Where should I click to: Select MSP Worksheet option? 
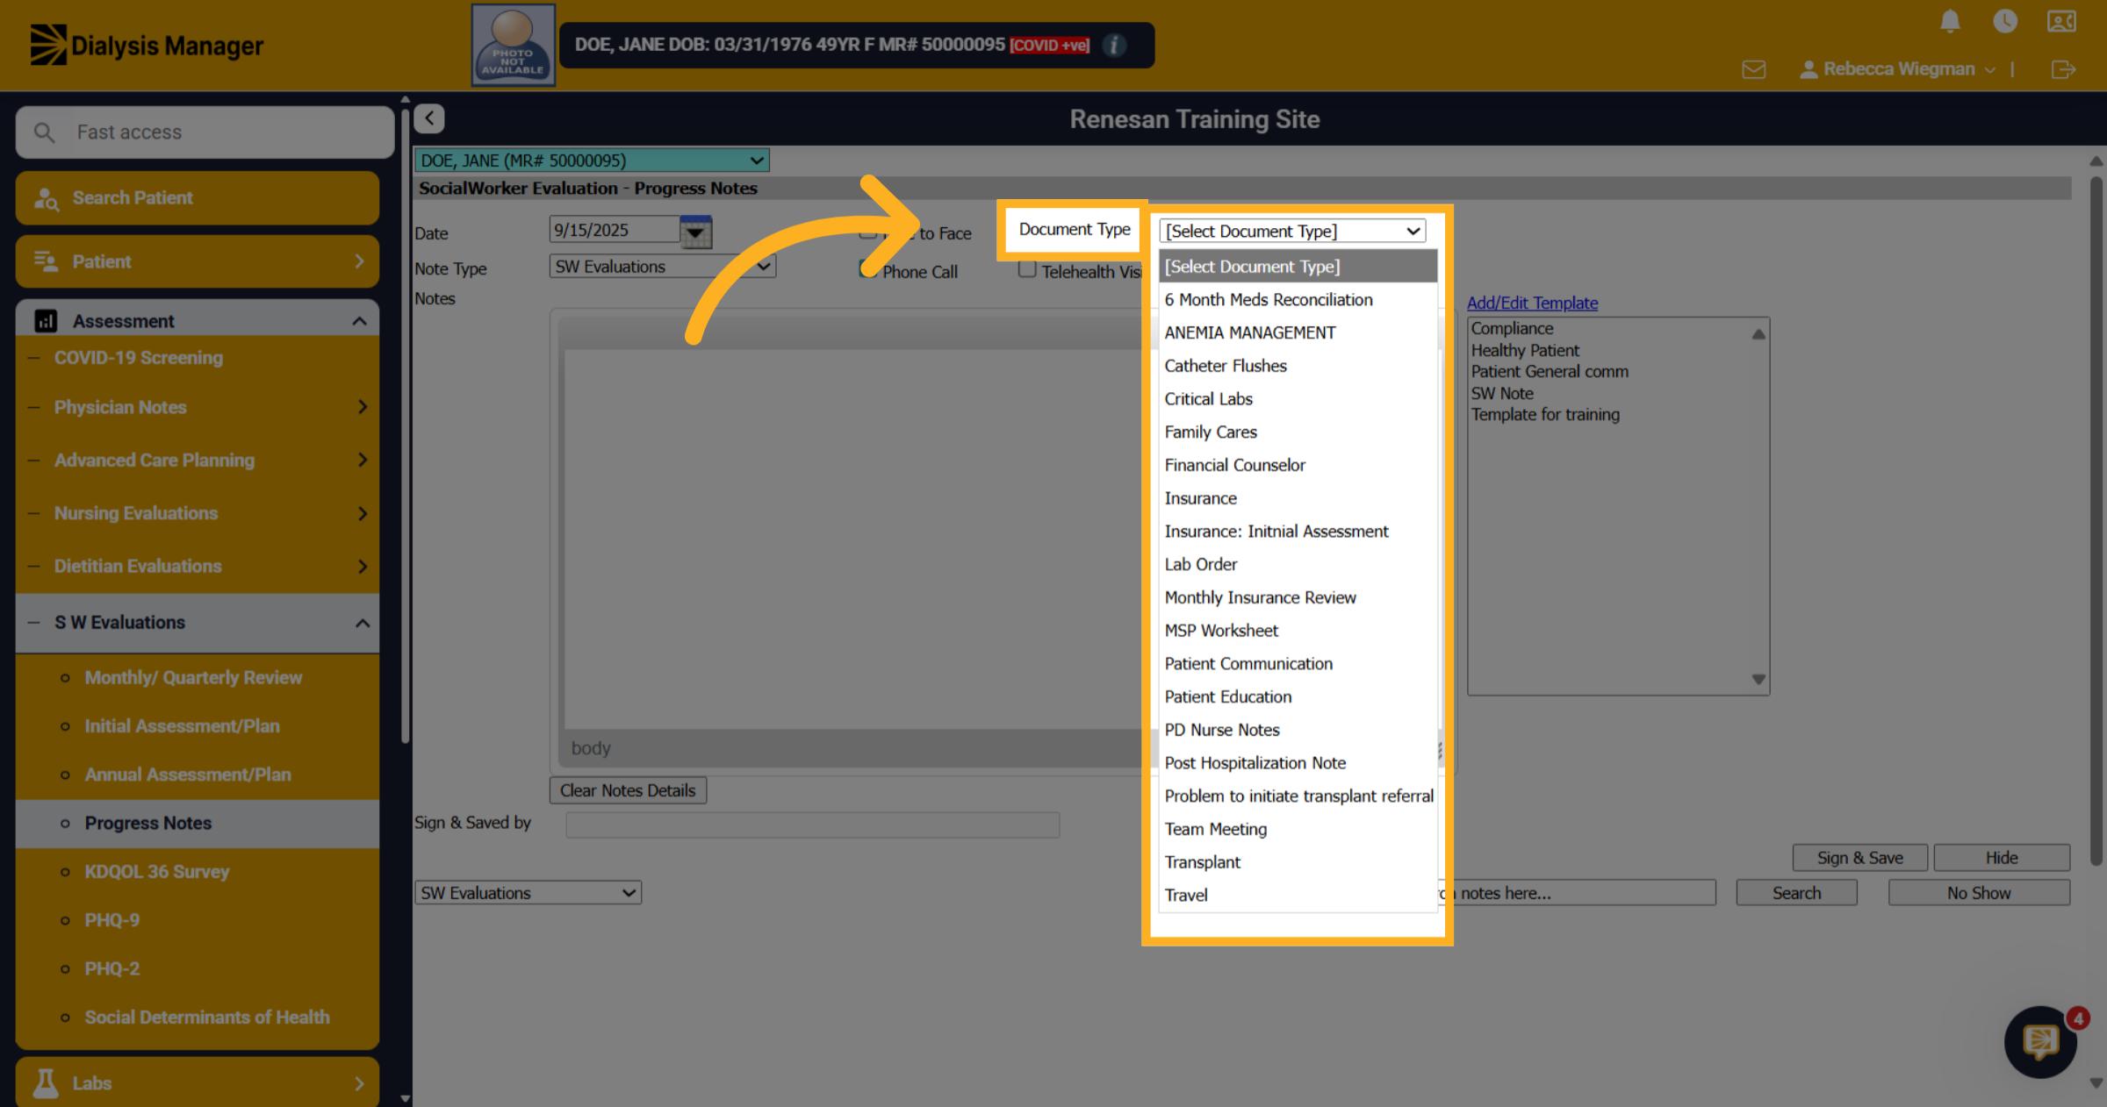(x=1298, y=631)
